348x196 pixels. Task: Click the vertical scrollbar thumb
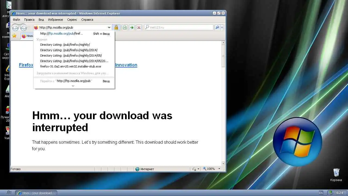223,56
